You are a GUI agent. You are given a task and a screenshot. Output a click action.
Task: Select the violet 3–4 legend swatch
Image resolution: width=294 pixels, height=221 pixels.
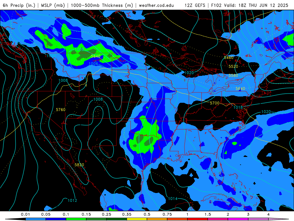[x=258, y=219]
